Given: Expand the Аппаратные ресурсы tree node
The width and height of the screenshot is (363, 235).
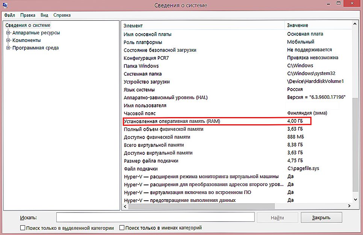Looking at the screenshot, I should 8,33.
